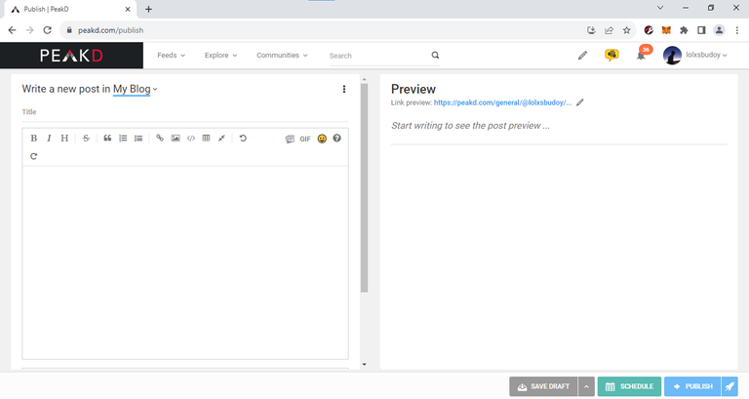
Task: Insert a code block
Action: (x=190, y=139)
